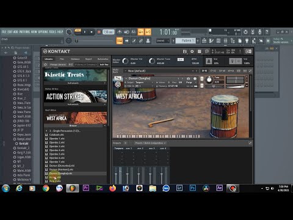The width and height of the screenshot is (293, 220).
Task: Open the Playlist view icon
Action: point(204,41)
